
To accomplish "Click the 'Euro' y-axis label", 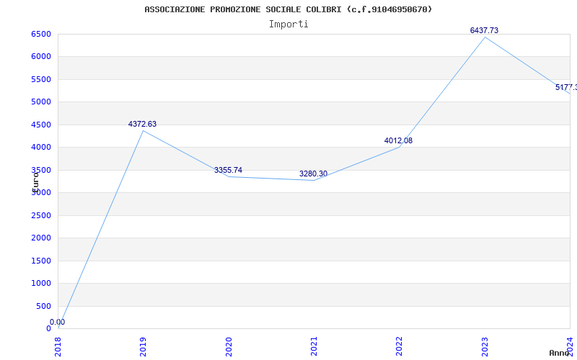I will pos(35,182).
